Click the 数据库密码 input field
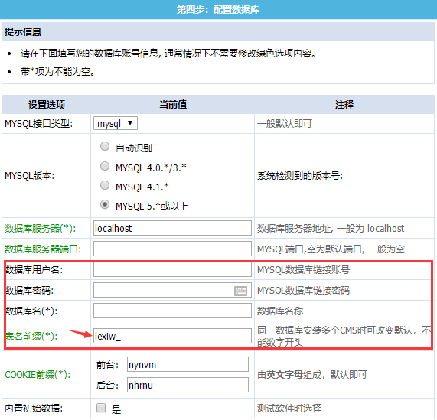Viewport: 437px width, 420px height. 172,290
